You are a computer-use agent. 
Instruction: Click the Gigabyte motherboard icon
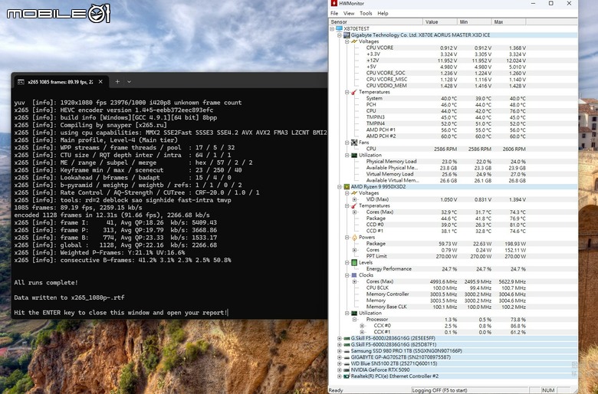click(347, 35)
